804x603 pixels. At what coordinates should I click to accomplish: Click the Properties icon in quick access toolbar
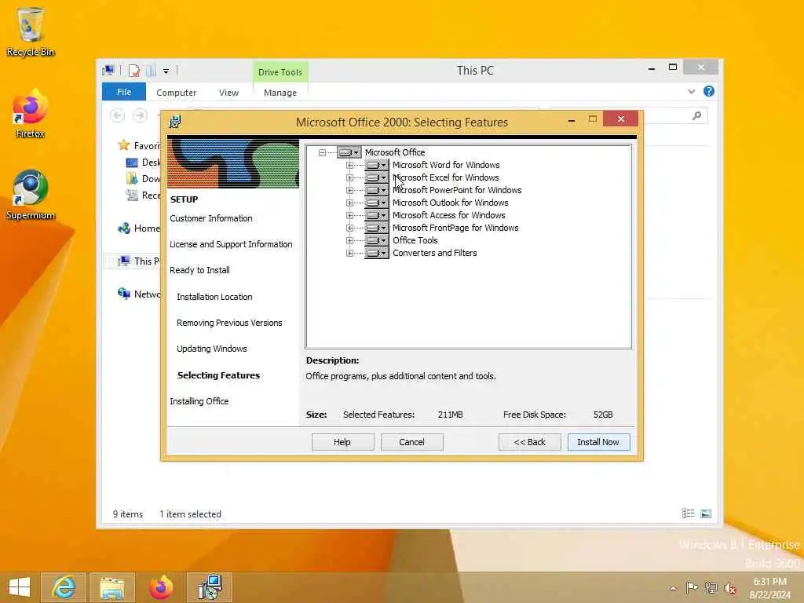[134, 71]
